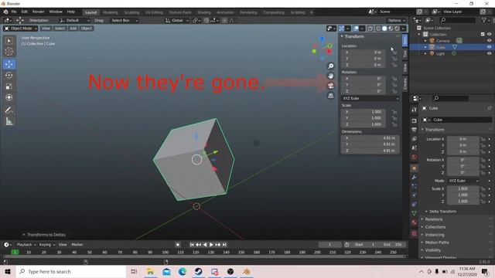The image size is (495, 278).
Task: Play animation in reverse
Action: click(x=205, y=245)
